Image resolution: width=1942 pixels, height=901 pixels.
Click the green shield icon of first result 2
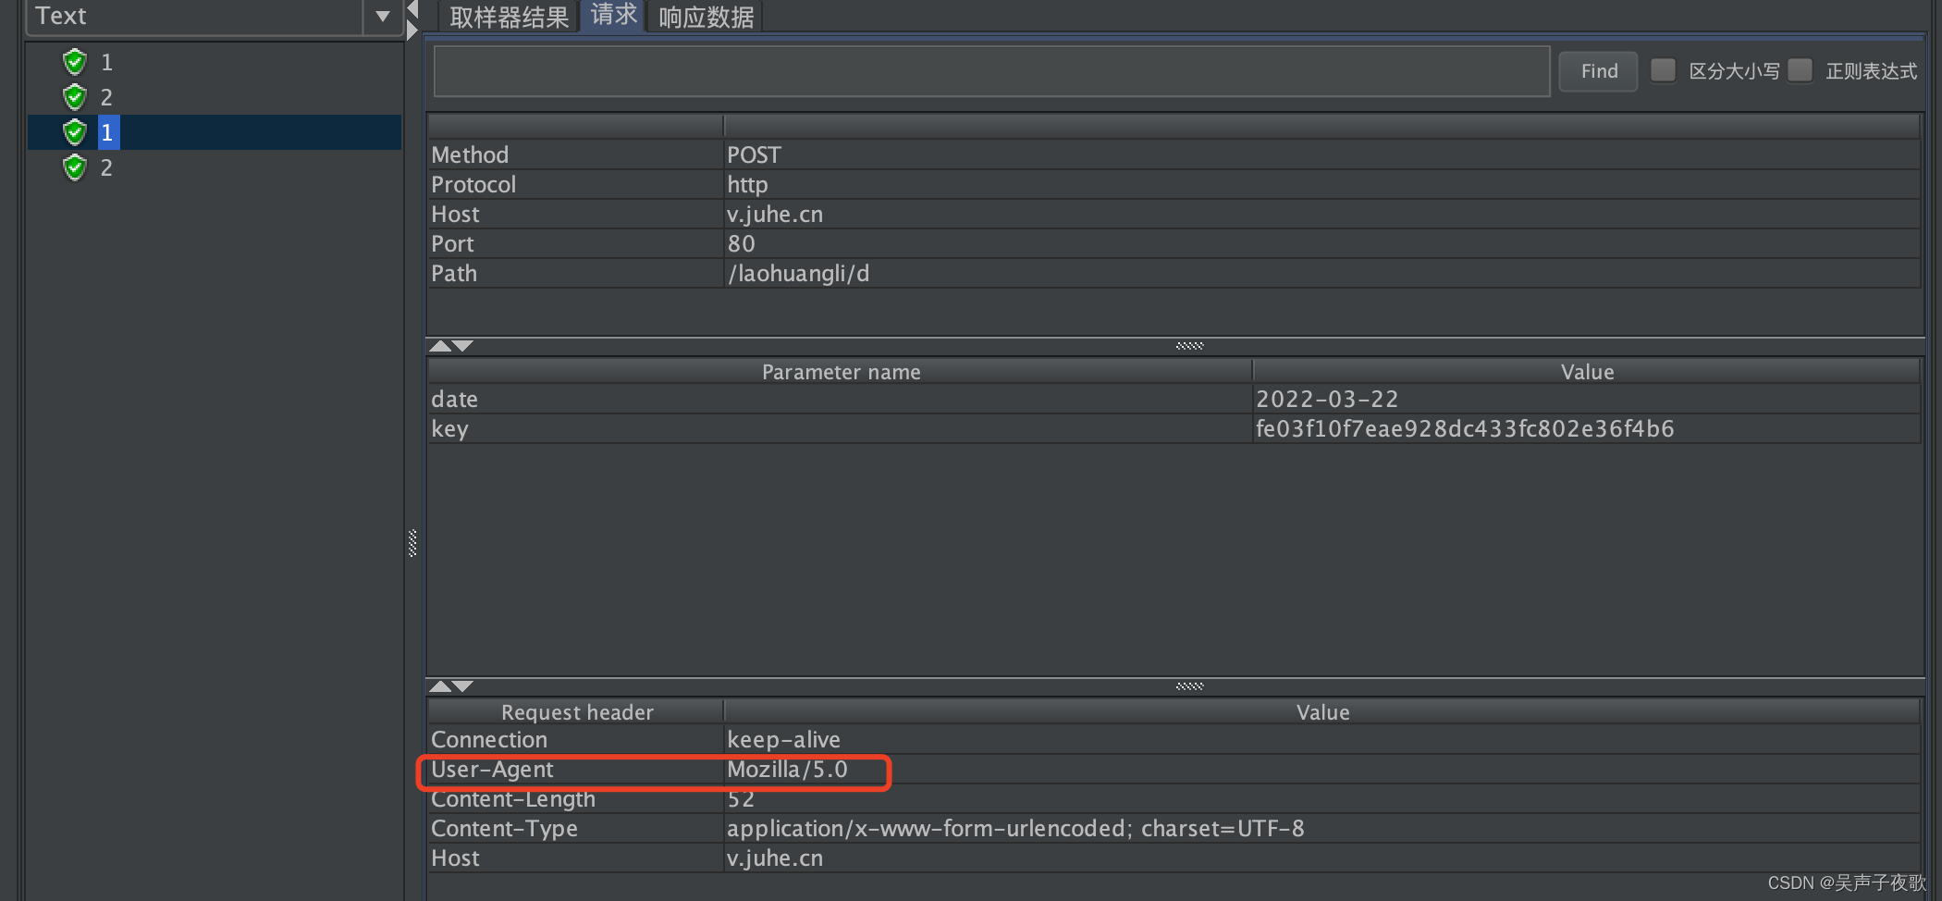point(75,97)
